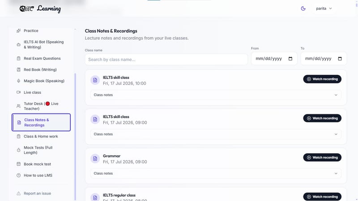Expand Class notes for Grammar class
The height and width of the screenshot is (201, 358).
(x=216, y=173)
